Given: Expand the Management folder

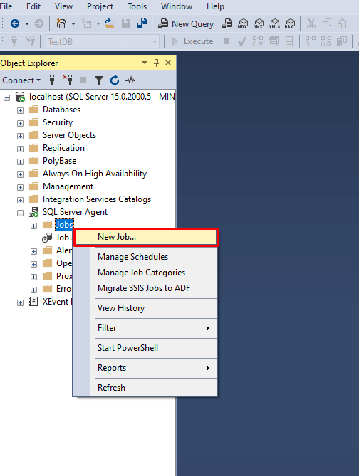Looking at the screenshot, I should 20,187.
